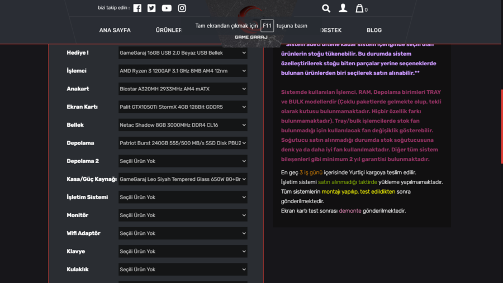Expand the Depolama dropdown with Patriot Burst
This screenshot has height=283, width=503.
click(183, 143)
